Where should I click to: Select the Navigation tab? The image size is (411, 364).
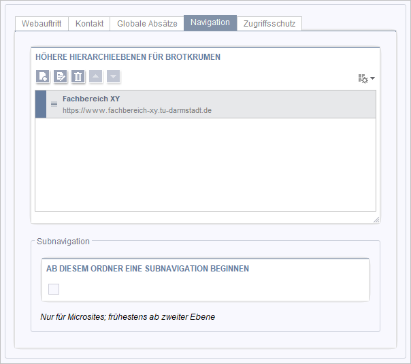tap(210, 23)
